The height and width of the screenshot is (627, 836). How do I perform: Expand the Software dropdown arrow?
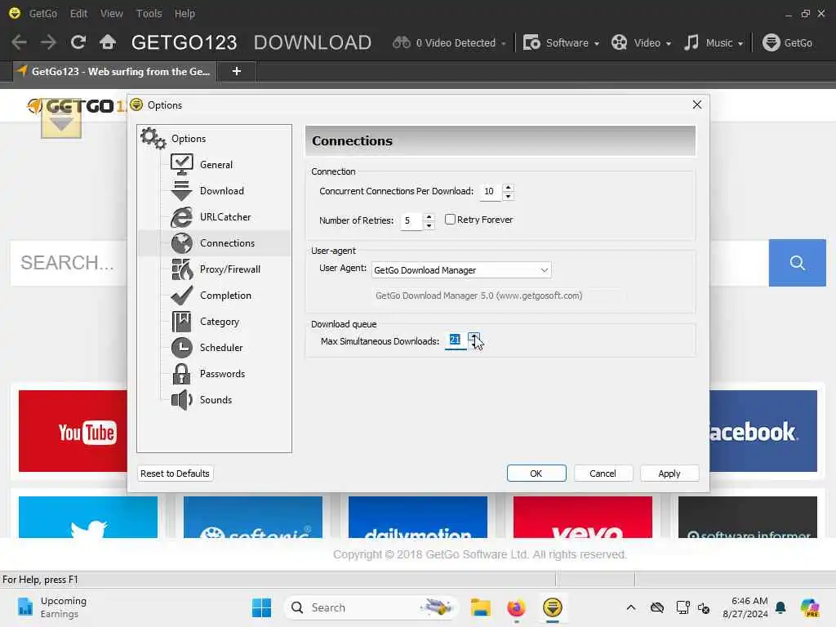tap(597, 44)
